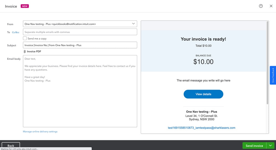Open the Give Feedback side tab
The height and width of the screenshot is (150, 276).
[273, 75]
